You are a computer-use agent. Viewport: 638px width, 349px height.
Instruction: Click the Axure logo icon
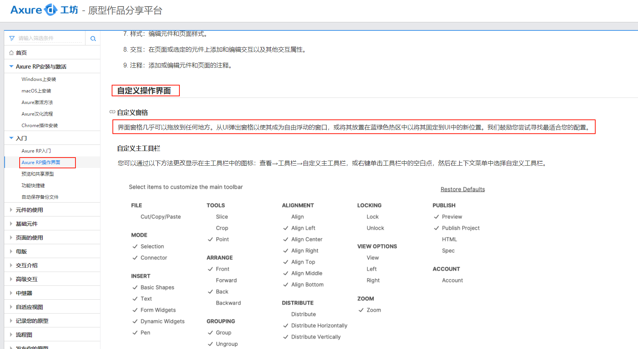(x=50, y=10)
